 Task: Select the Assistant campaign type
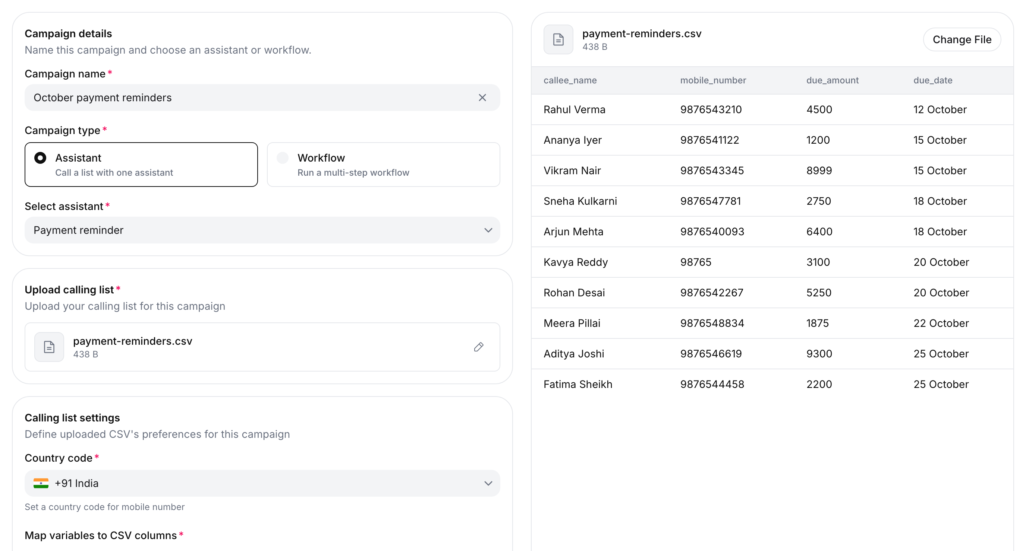141,165
